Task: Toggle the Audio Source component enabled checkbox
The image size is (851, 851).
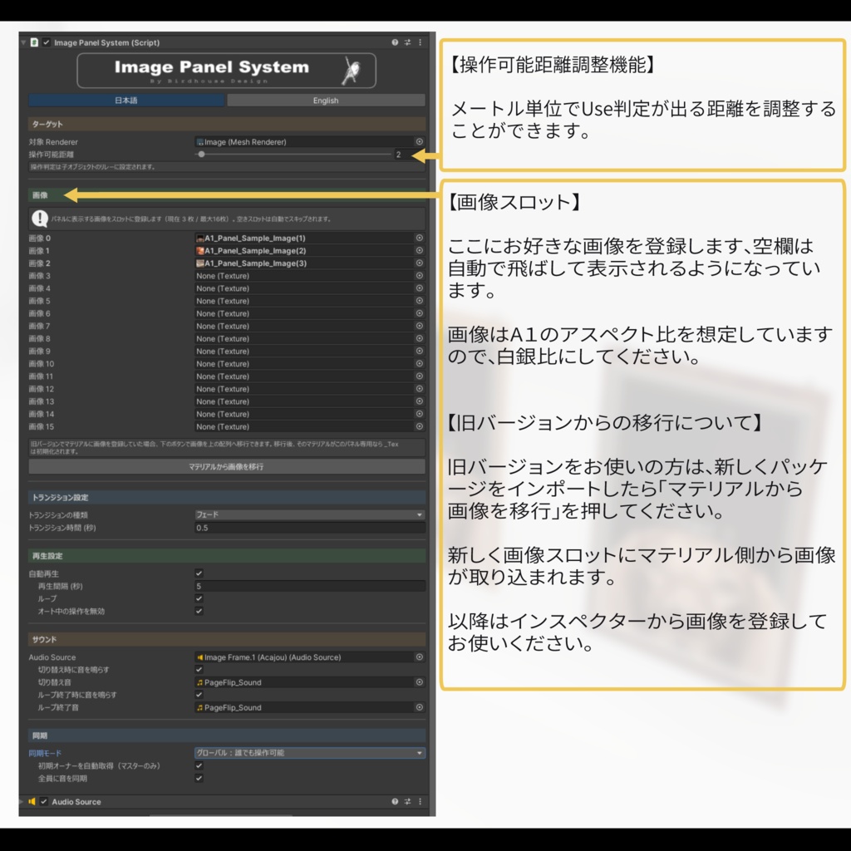Action: pos(44,802)
